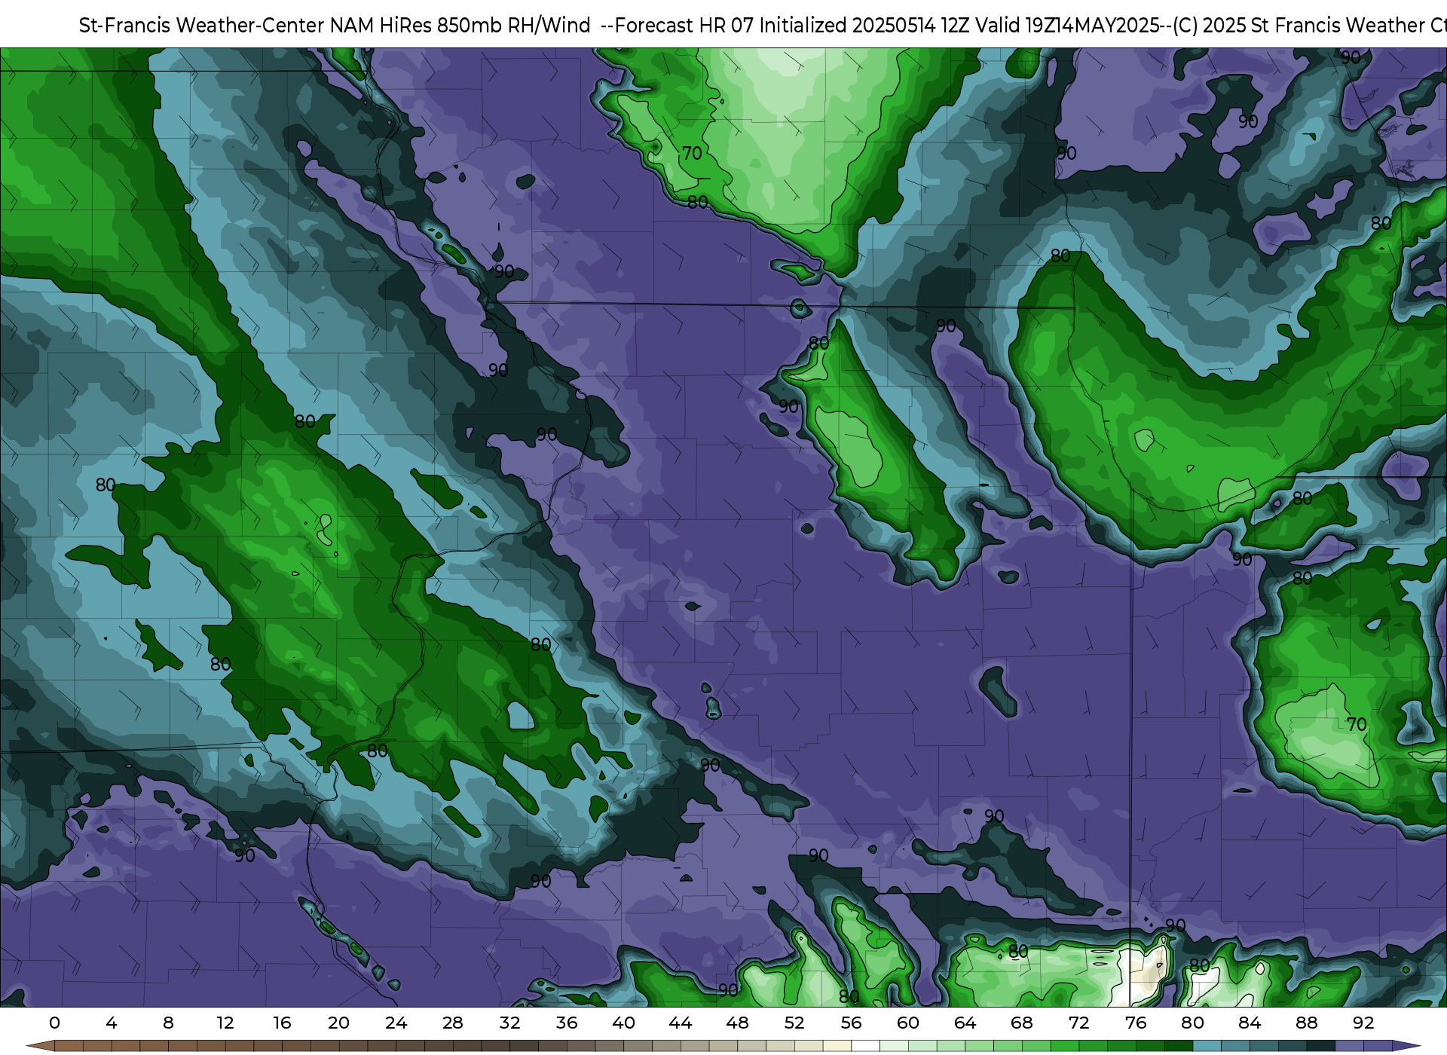Click the colorbar label '0'

[54, 1023]
